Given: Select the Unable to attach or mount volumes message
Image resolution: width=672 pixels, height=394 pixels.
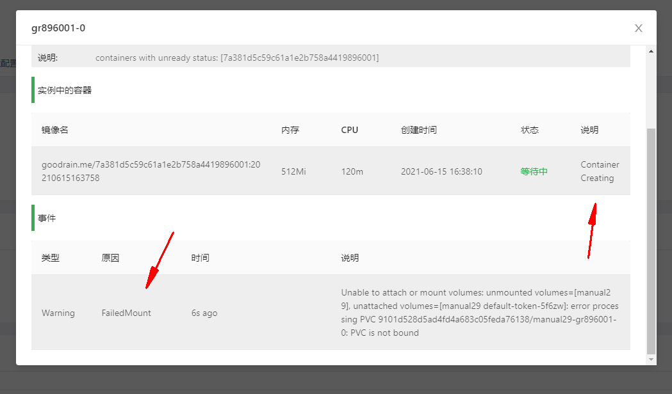Looking at the screenshot, I should pos(480,313).
